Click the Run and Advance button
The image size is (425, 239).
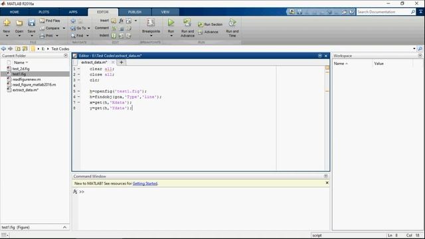[187, 27]
